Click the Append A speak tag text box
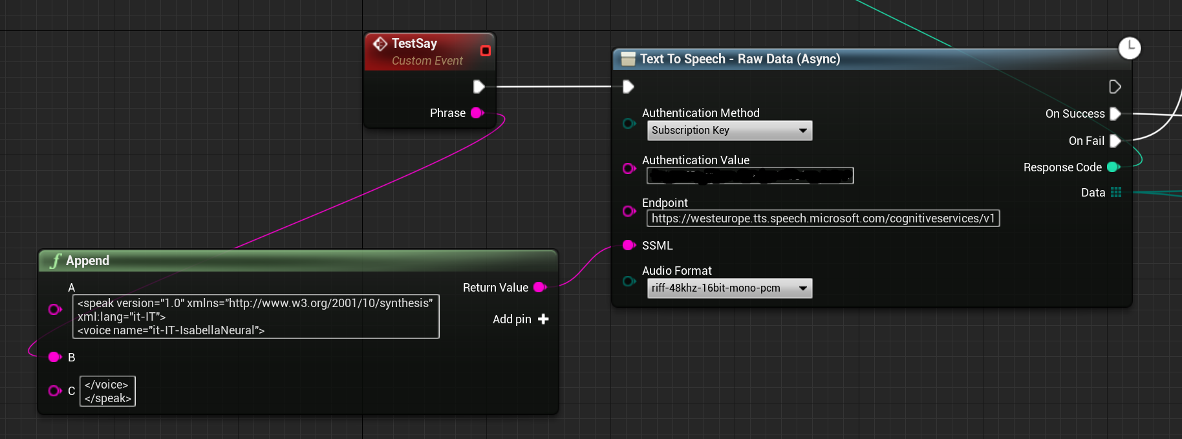 click(256, 317)
